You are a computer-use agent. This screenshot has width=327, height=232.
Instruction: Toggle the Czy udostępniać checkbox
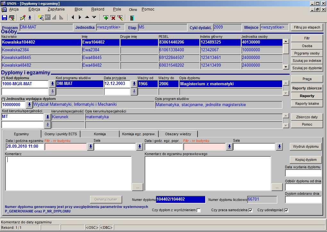tap(286, 210)
